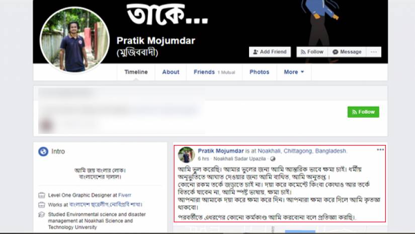Click the briefcase icon beside Graphic Designer

coord(42,195)
